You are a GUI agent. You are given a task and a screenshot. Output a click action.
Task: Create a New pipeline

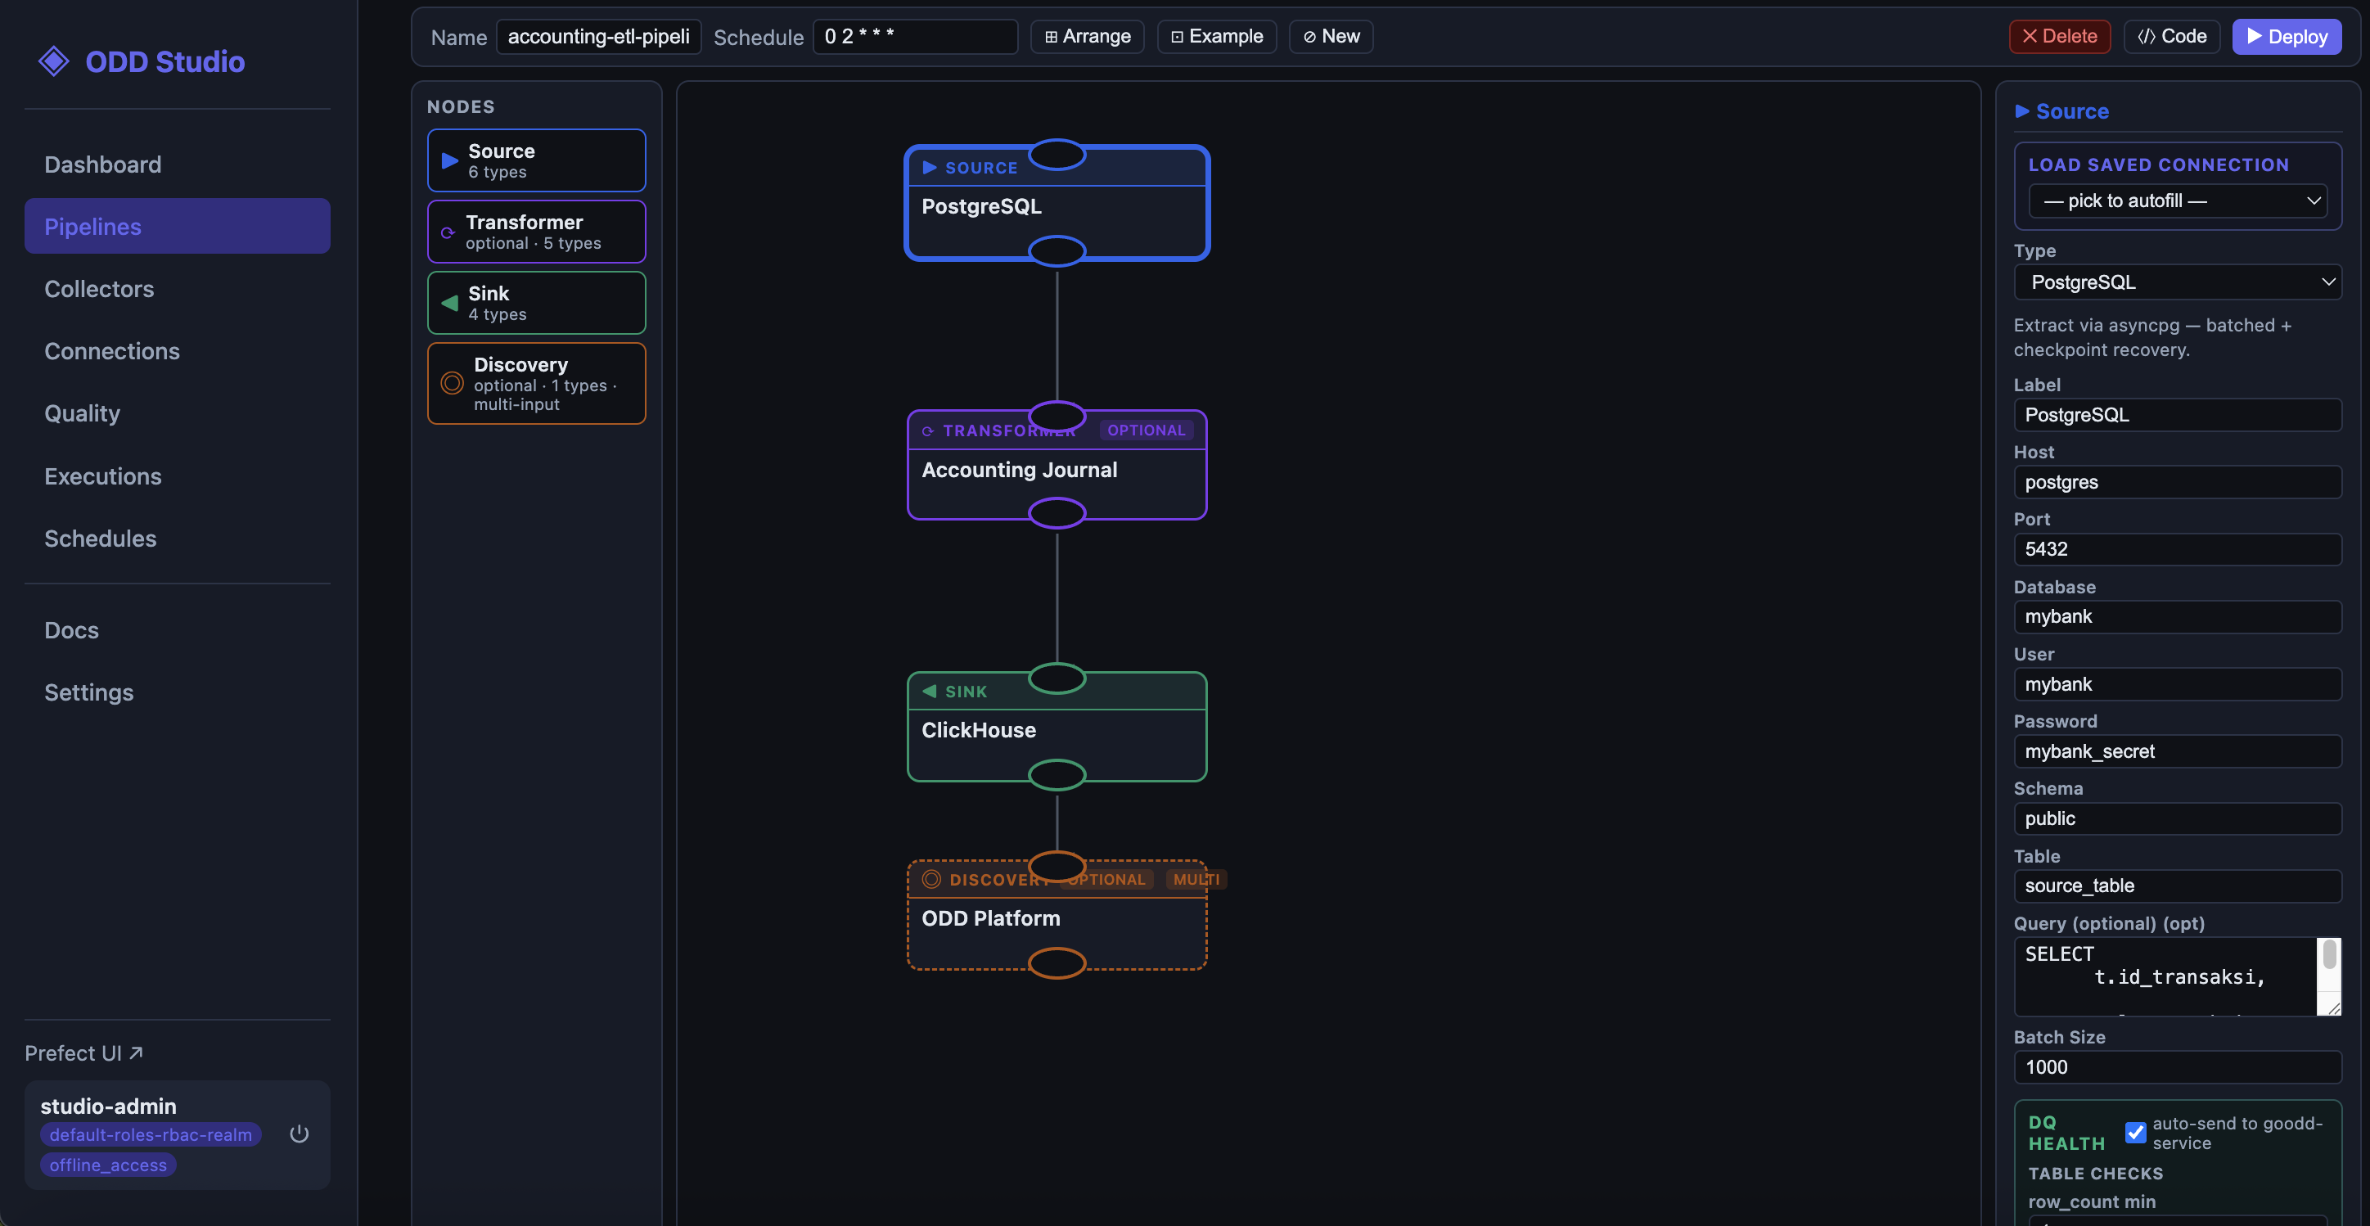1331,36
